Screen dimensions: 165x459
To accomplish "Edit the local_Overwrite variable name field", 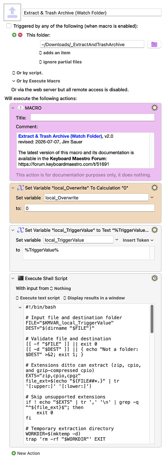I will click(96, 198).
